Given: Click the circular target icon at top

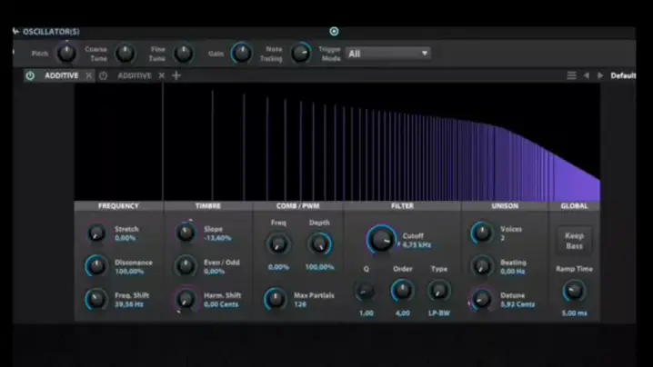Looking at the screenshot, I should pos(334,31).
